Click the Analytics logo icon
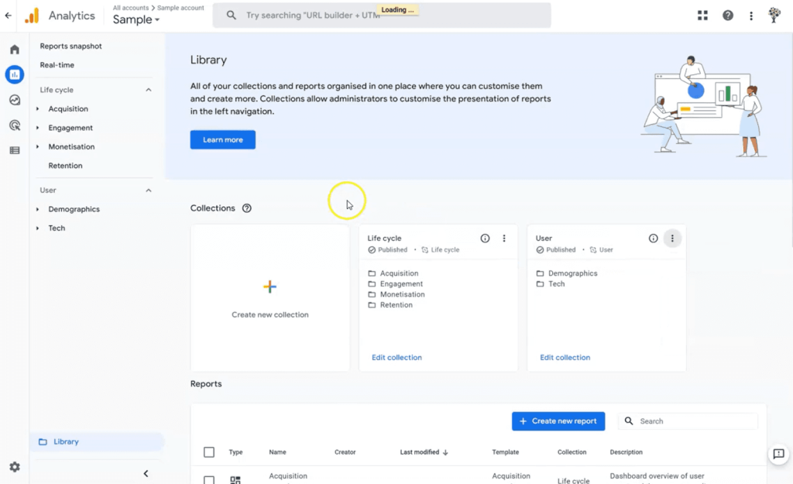The height and width of the screenshot is (484, 793). click(32, 15)
